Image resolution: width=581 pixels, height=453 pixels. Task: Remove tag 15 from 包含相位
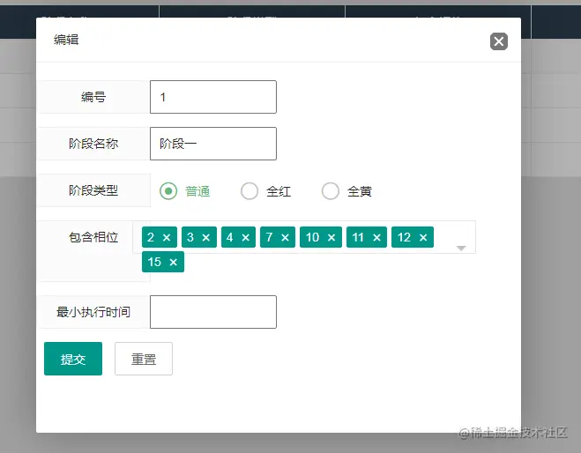point(173,263)
